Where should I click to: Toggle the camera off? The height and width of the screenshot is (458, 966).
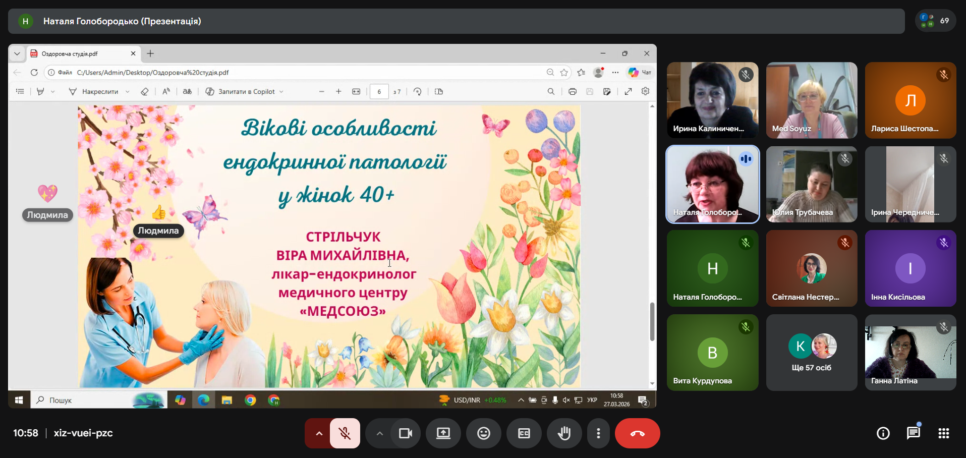click(406, 433)
